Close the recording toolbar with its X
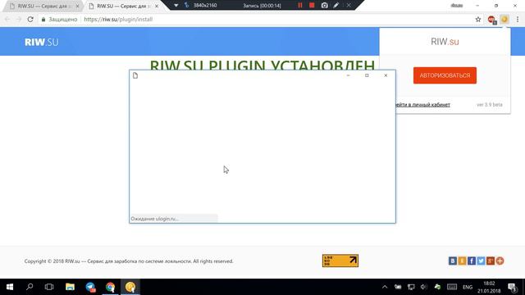The width and height of the screenshot is (525, 295). click(x=349, y=6)
